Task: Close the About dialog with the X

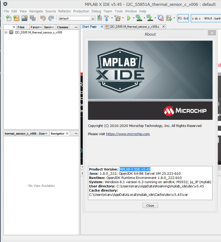Action: [x=212, y=33]
